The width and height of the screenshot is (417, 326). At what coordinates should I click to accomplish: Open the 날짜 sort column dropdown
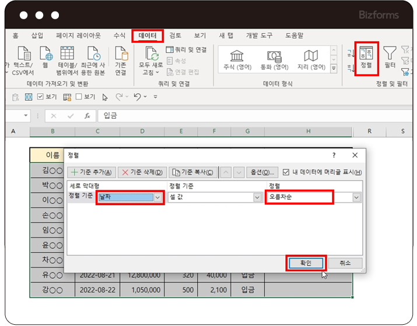click(x=157, y=197)
